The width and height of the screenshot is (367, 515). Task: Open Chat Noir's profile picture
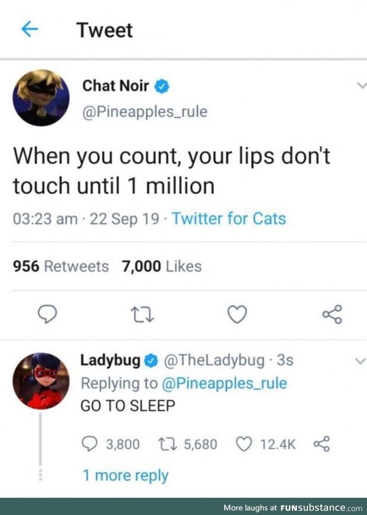tap(40, 97)
